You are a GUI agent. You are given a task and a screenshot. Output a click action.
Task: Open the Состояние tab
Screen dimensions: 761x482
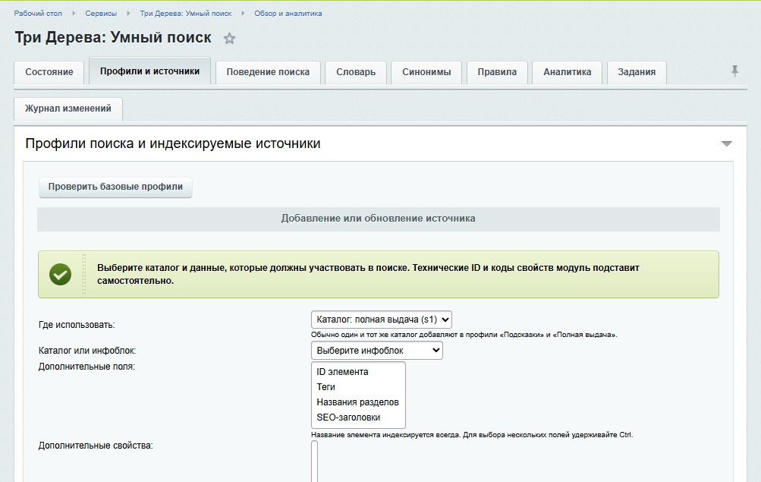pos(49,72)
